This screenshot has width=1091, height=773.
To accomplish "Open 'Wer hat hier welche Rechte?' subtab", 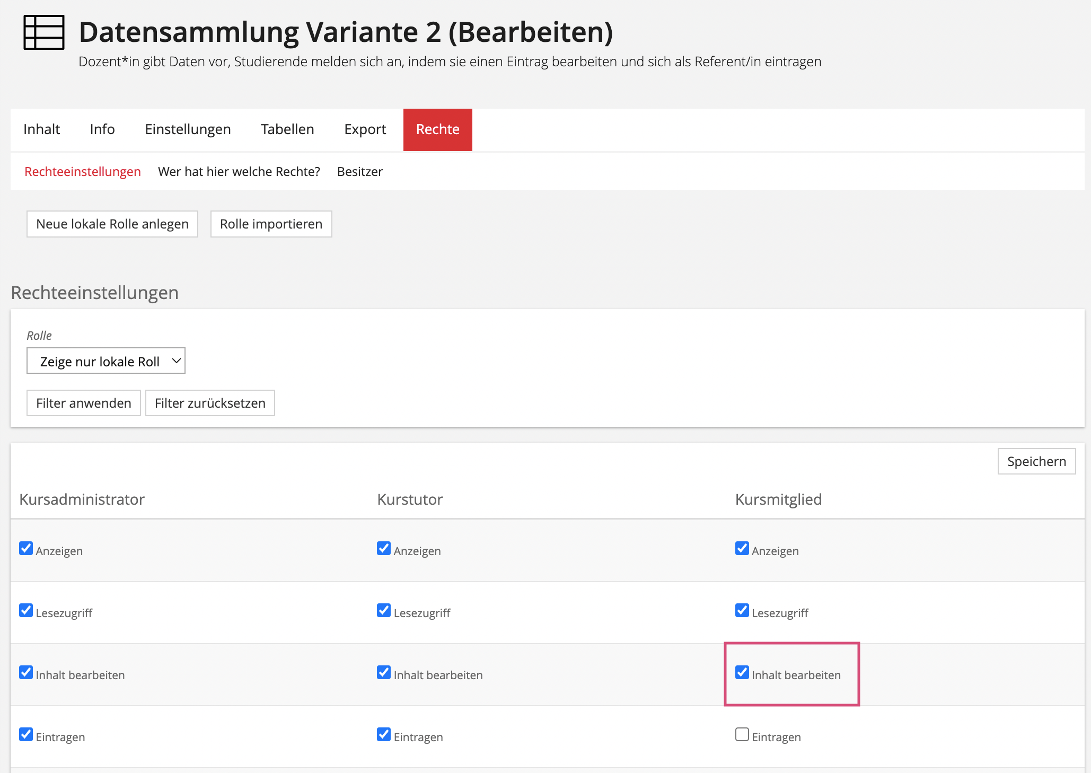I will pos(239,172).
